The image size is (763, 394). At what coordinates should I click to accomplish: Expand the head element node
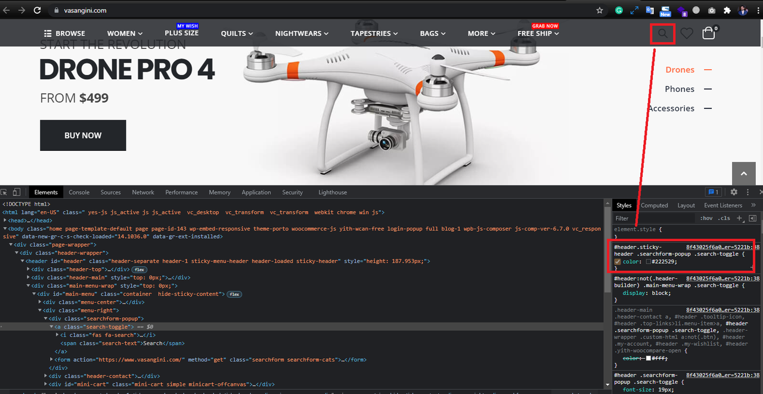5,221
